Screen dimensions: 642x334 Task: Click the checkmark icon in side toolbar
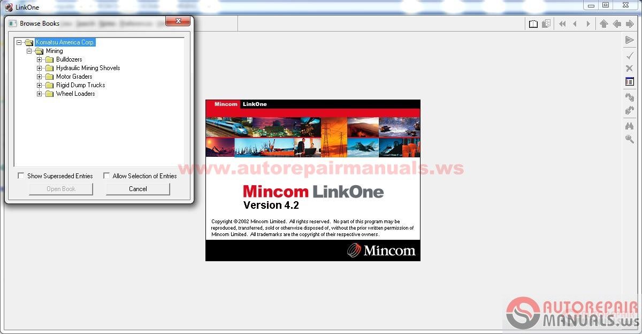(630, 55)
